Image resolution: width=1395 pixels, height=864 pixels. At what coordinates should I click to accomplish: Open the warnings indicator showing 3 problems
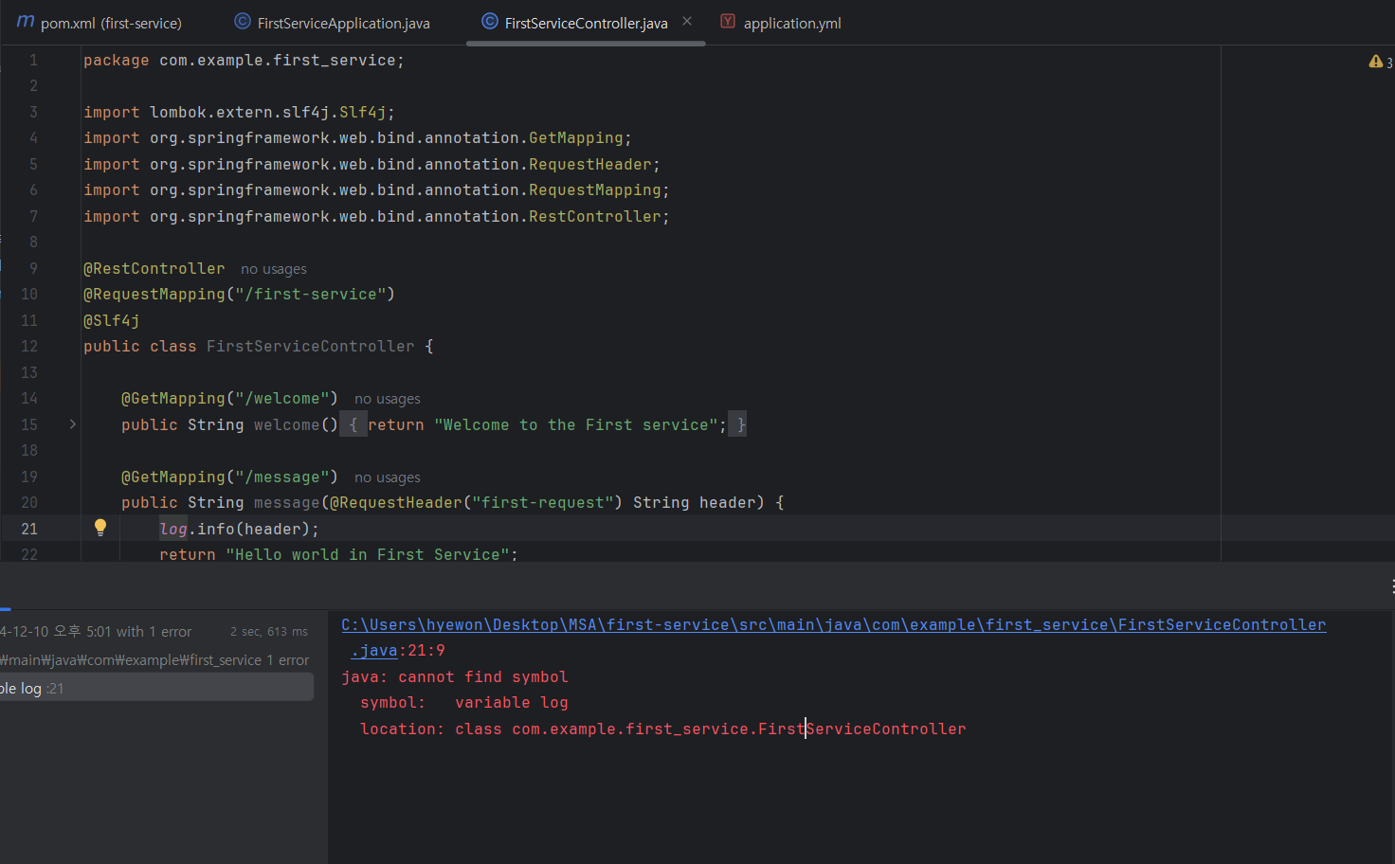pos(1381,62)
